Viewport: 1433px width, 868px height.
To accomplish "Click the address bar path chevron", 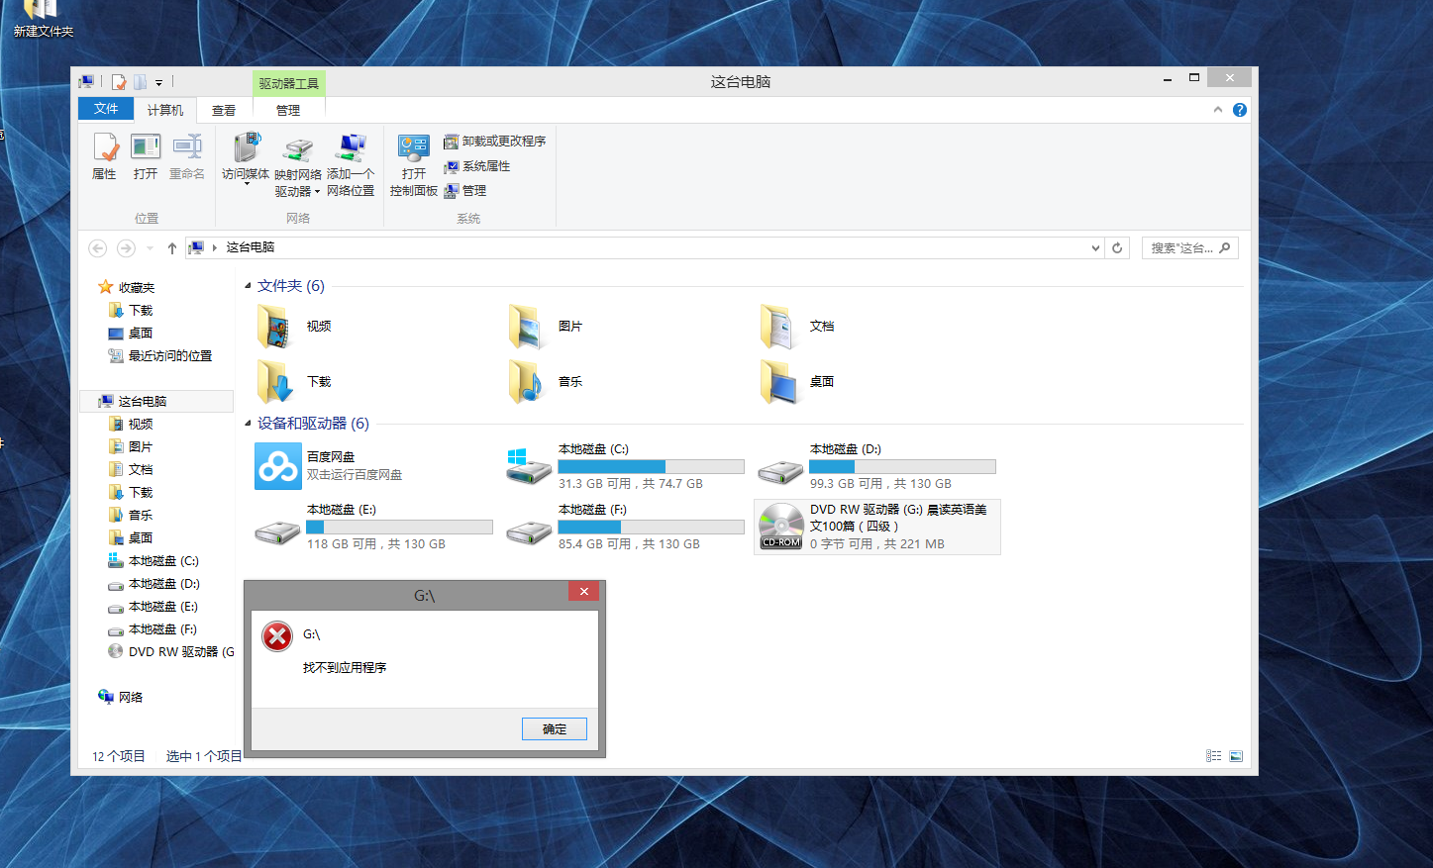I will point(214,247).
